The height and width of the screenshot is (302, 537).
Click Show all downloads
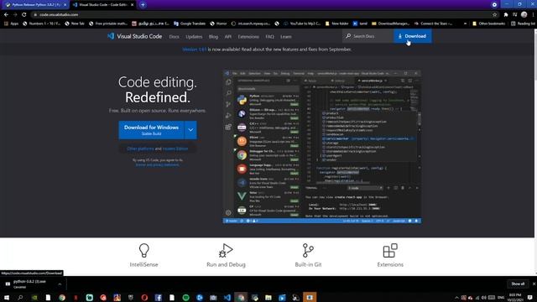pyautogui.click(x=518, y=284)
